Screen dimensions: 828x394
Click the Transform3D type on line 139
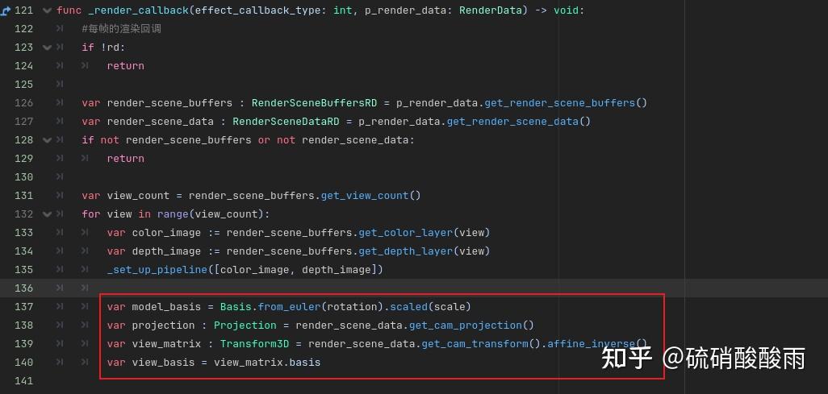click(254, 344)
